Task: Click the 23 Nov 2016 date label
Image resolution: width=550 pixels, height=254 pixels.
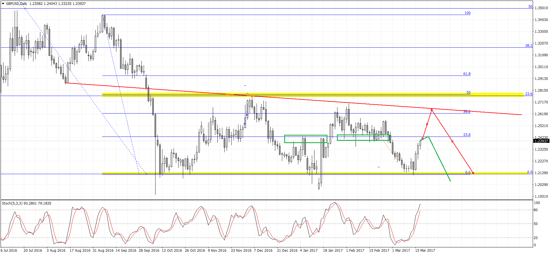Action: tap(241, 251)
